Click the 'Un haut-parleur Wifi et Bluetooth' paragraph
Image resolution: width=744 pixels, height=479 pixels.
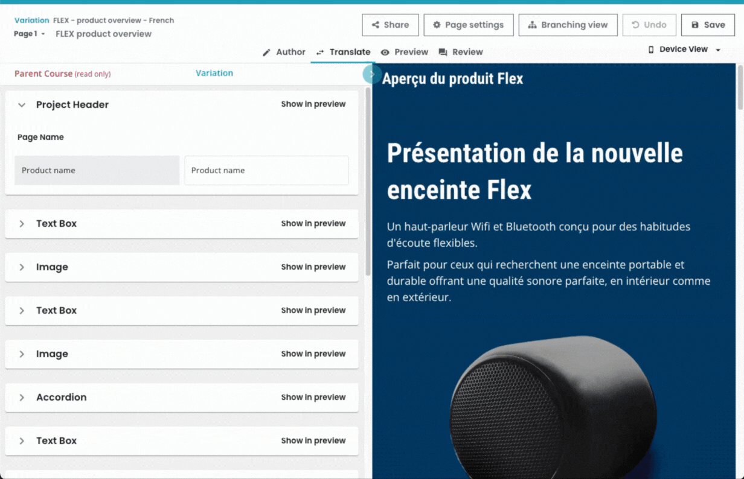[539, 235]
